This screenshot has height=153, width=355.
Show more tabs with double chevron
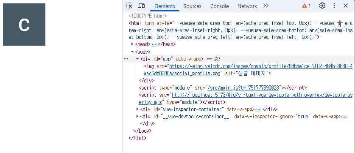pos(266,6)
